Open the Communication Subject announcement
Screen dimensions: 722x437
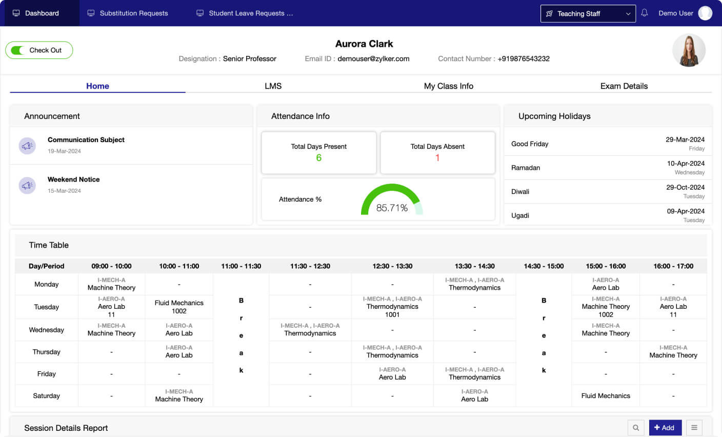point(86,140)
